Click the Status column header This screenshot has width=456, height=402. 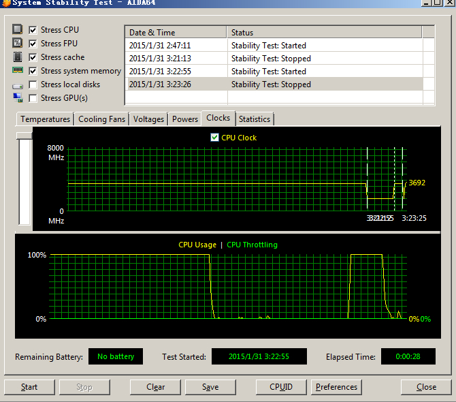(324, 32)
